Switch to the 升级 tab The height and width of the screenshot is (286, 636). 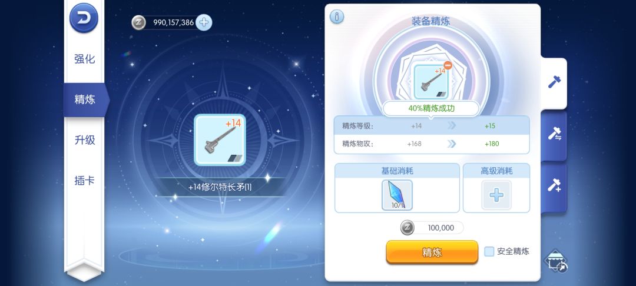84,140
